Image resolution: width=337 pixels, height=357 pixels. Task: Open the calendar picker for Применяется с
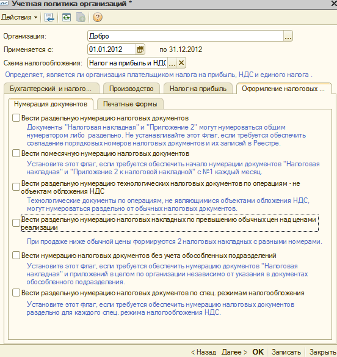point(140,50)
